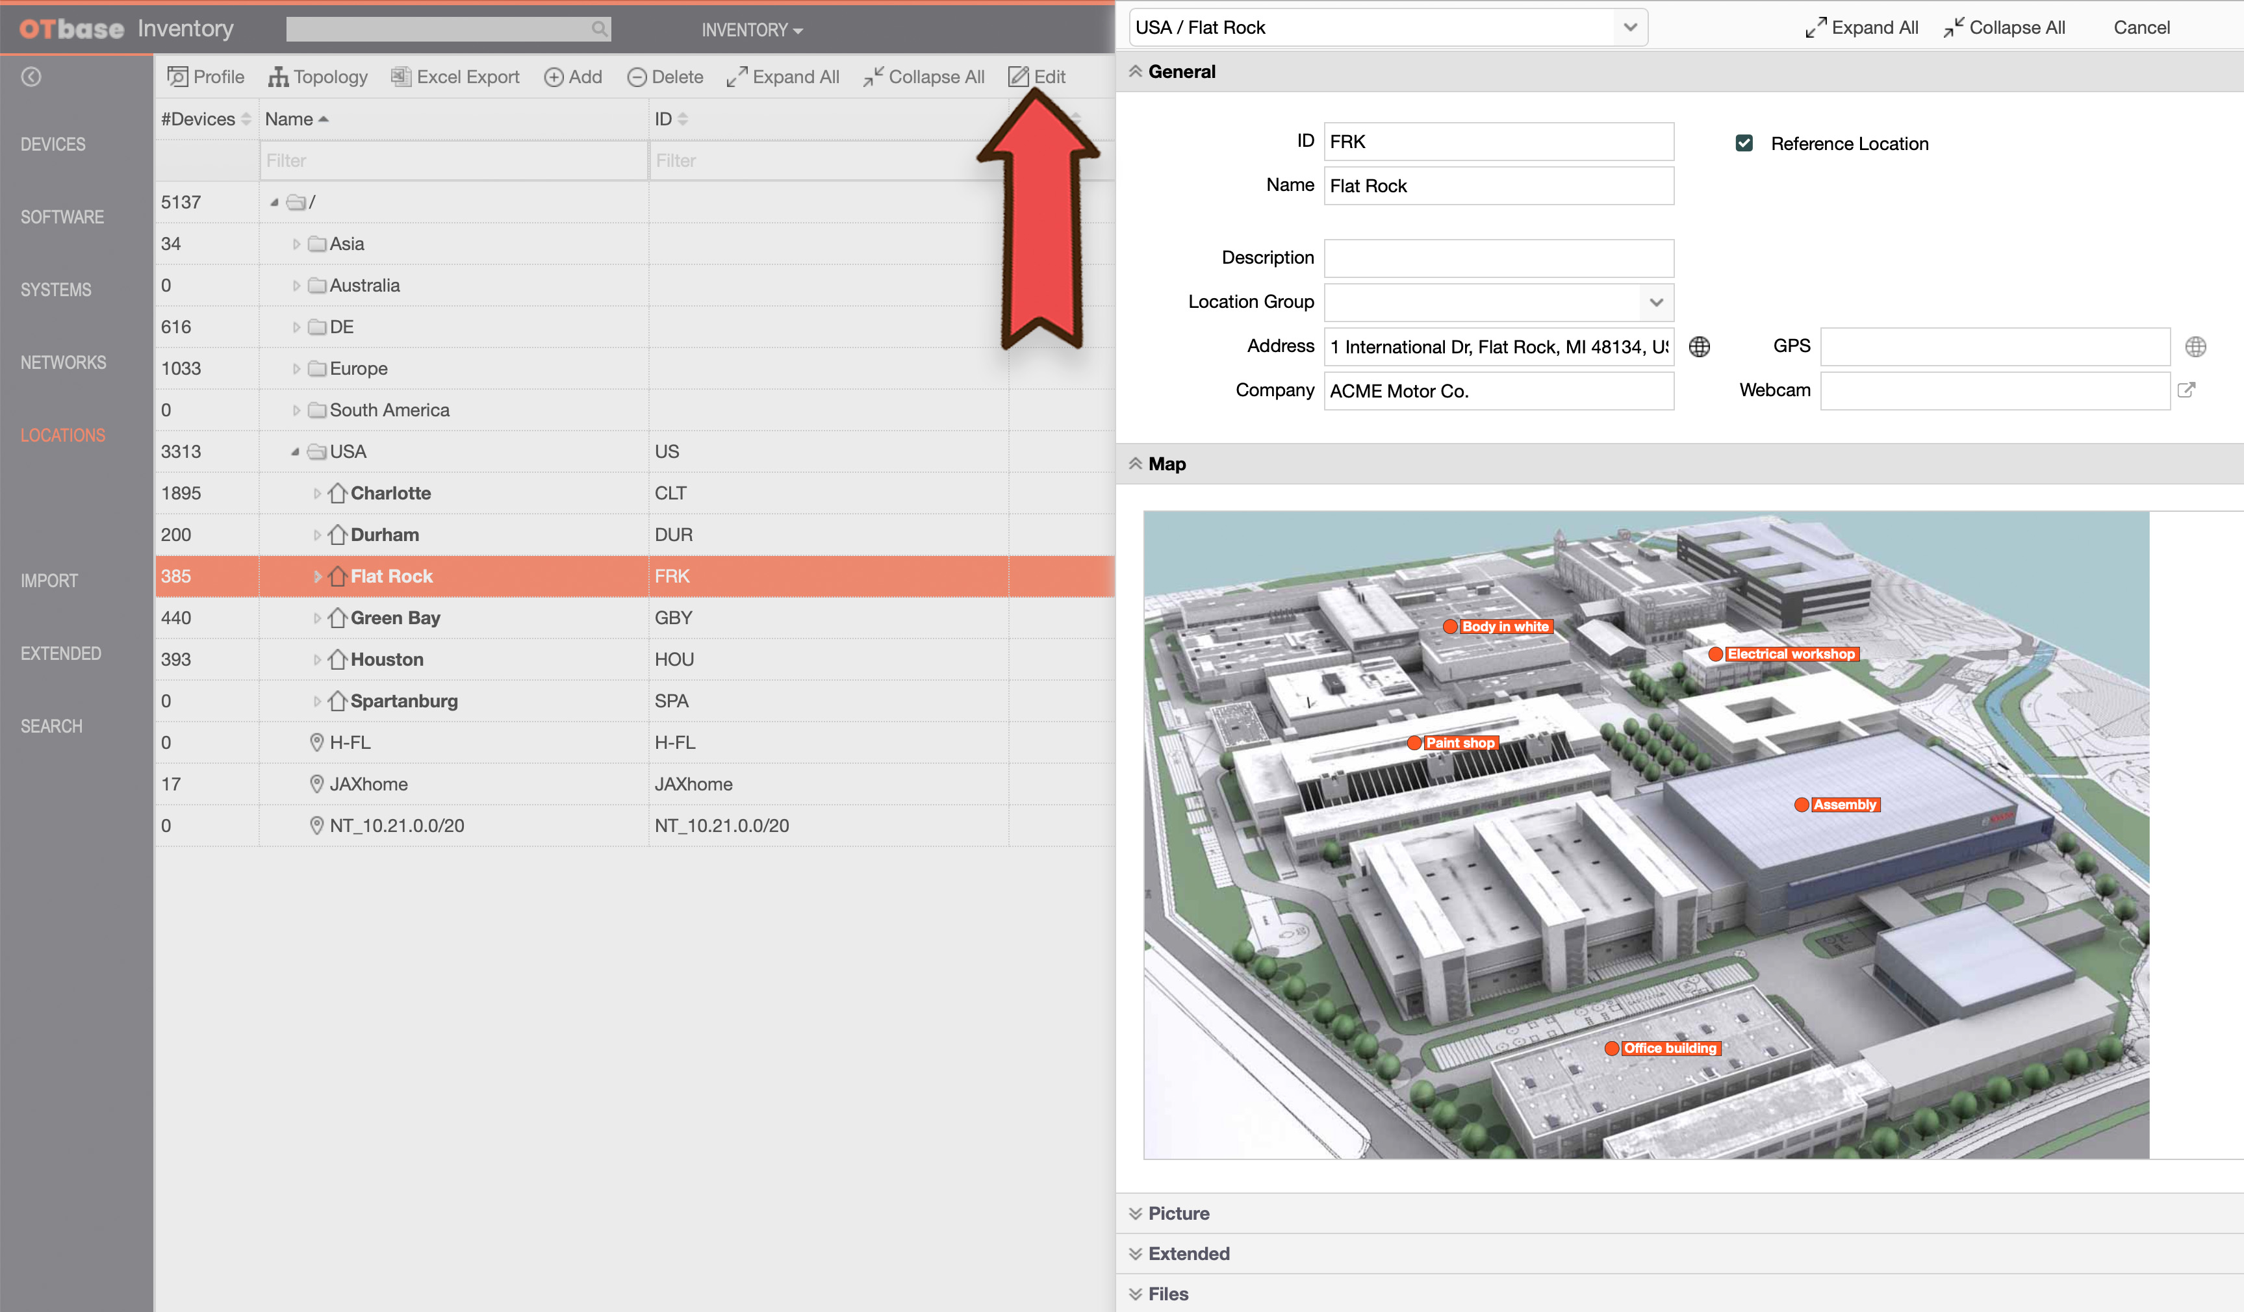Go to DEVICES in sidebar

pos(53,144)
